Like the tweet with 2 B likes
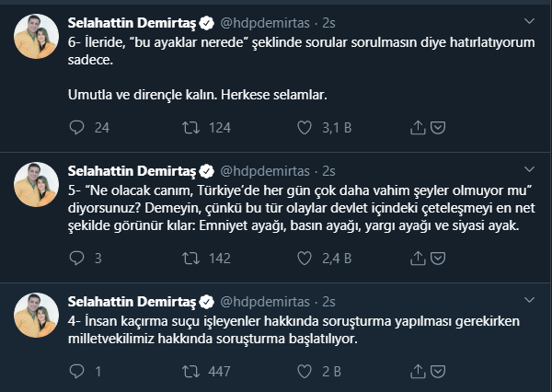This screenshot has width=552, height=392. (302, 372)
